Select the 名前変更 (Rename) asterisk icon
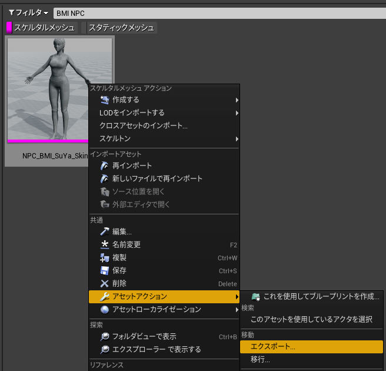 coord(104,244)
